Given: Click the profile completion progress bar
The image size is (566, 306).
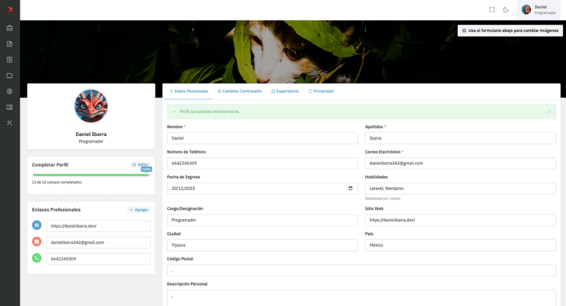Looking at the screenshot, I should coord(91,175).
